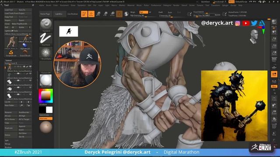This screenshot has height=157, width=280.
Task: Click the sculptris yin-yang sphere icon
Action: click(x=126, y=14)
